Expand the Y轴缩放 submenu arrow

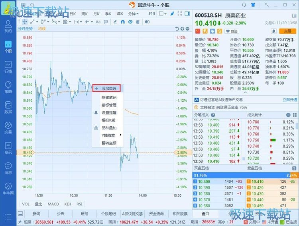click(120, 135)
